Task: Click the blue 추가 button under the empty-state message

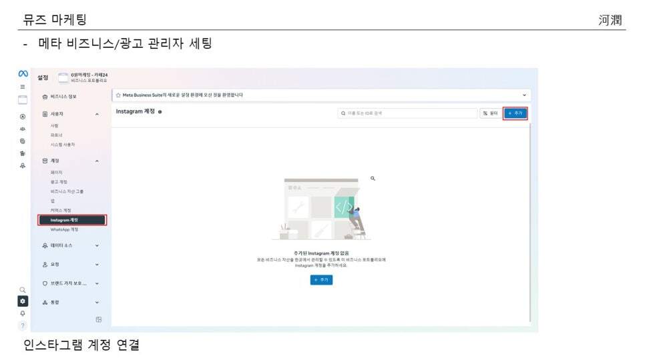Action: 321,280
